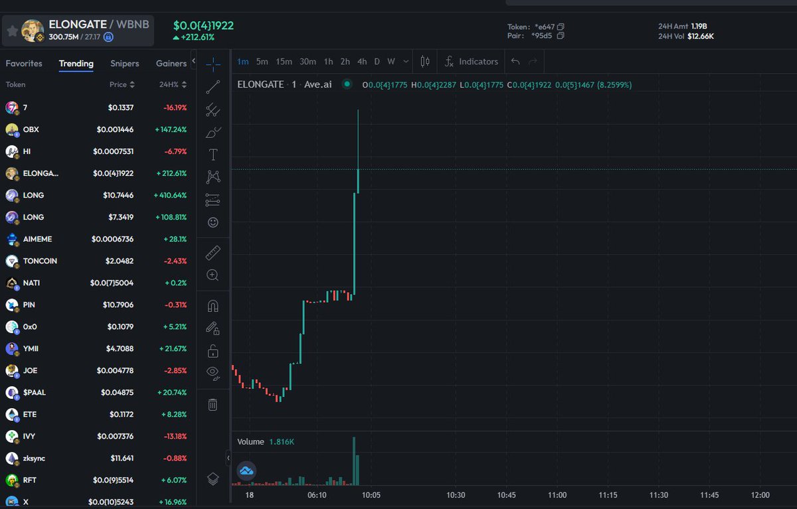Open the OBX token row
The width and height of the screenshot is (797, 509).
pyautogui.click(x=98, y=129)
